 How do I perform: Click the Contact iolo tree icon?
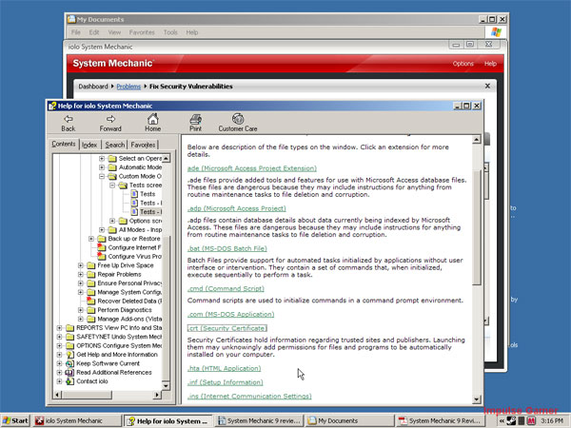point(69,380)
